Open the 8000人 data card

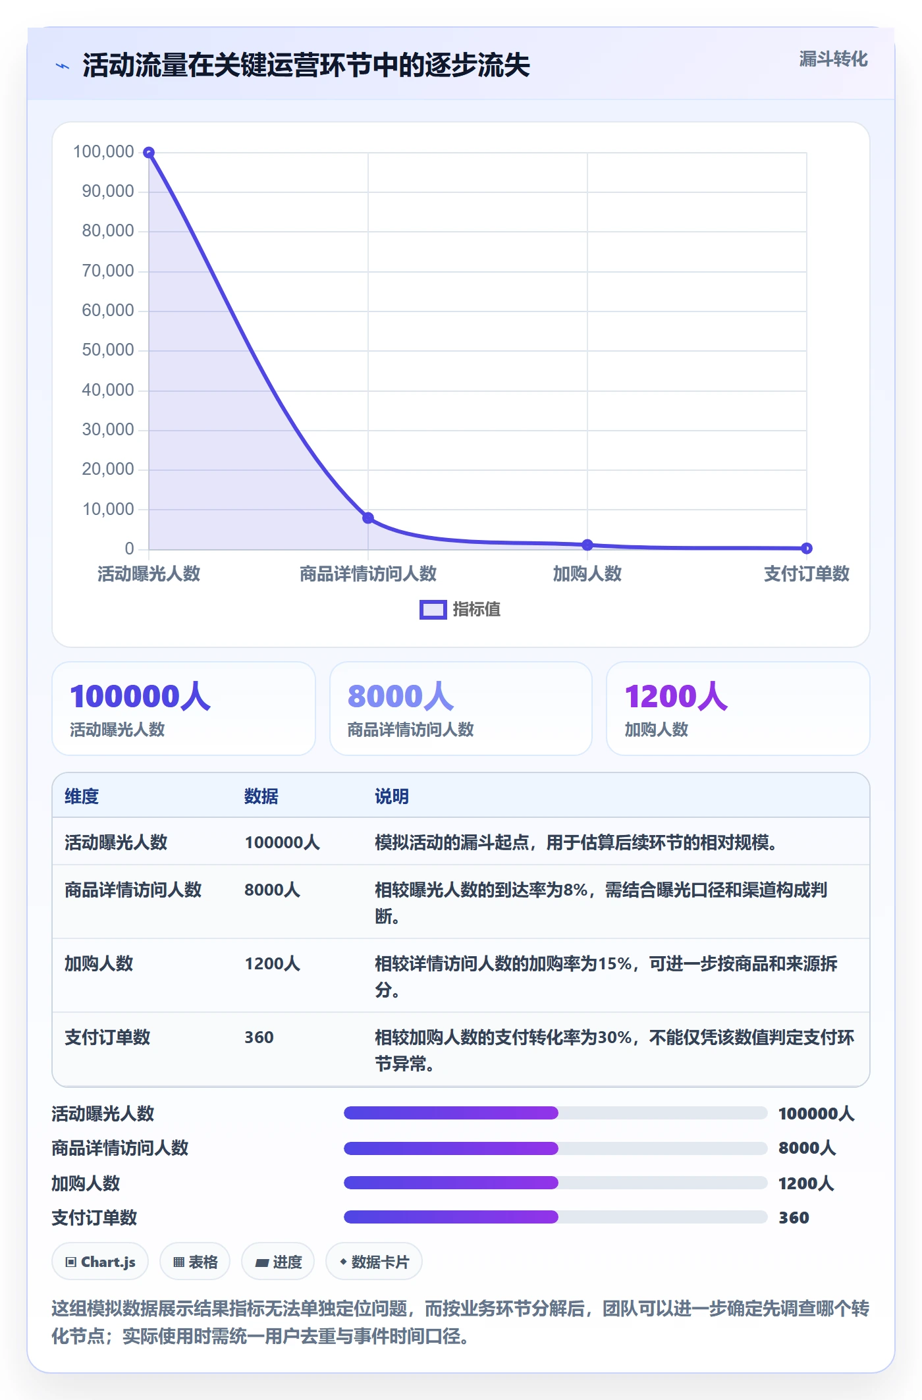[x=461, y=709]
